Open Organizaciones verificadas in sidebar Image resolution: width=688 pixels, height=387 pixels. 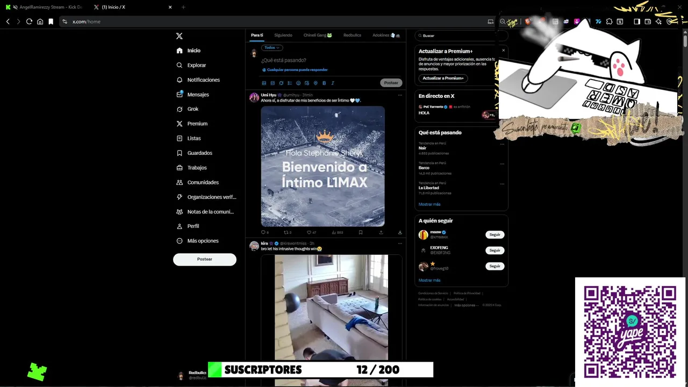pyautogui.click(x=206, y=197)
